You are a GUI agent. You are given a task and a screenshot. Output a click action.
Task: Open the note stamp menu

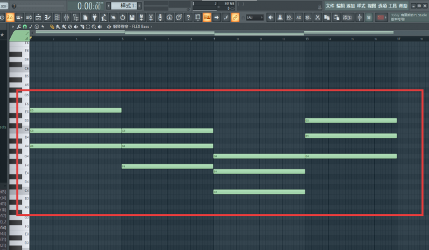coord(31,26)
